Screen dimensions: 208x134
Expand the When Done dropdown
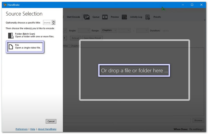pos(196,129)
